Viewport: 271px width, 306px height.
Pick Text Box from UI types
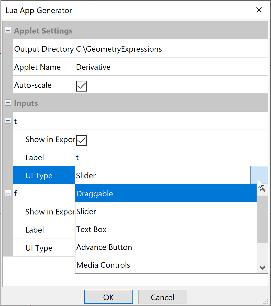pyautogui.click(x=165, y=229)
